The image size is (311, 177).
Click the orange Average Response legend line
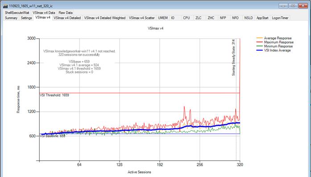click(259, 38)
